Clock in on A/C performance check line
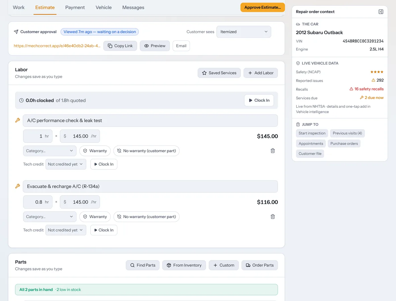The height and width of the screenshot is (301, 396). tap(104, 164)
